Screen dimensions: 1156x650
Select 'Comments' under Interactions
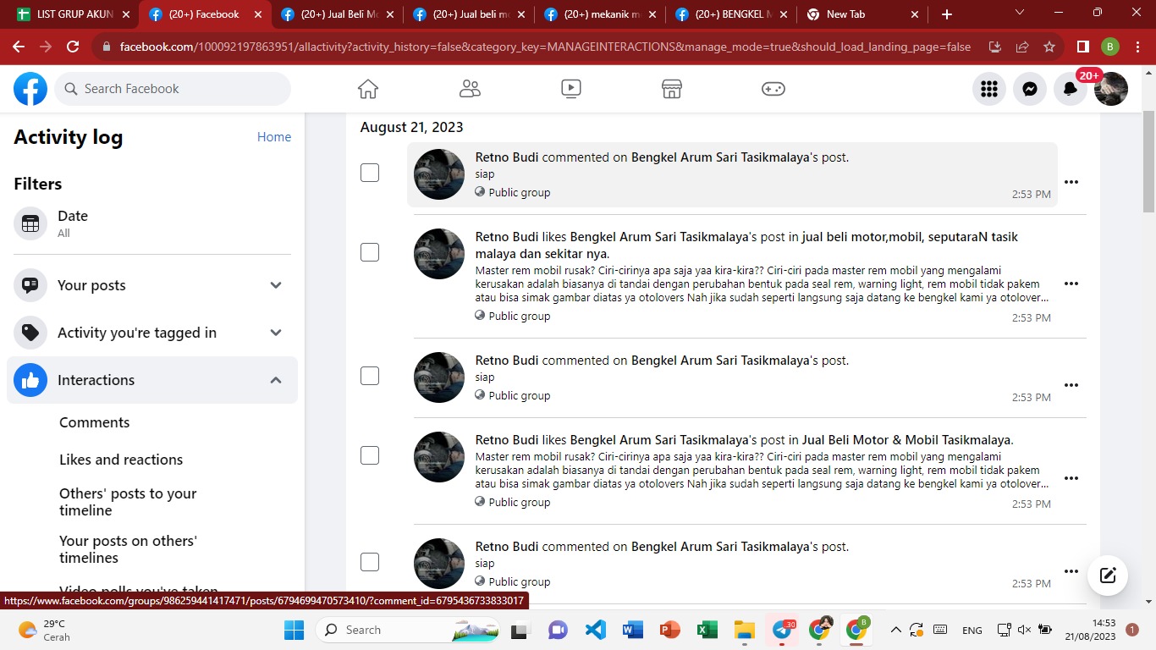coord(94,422)
